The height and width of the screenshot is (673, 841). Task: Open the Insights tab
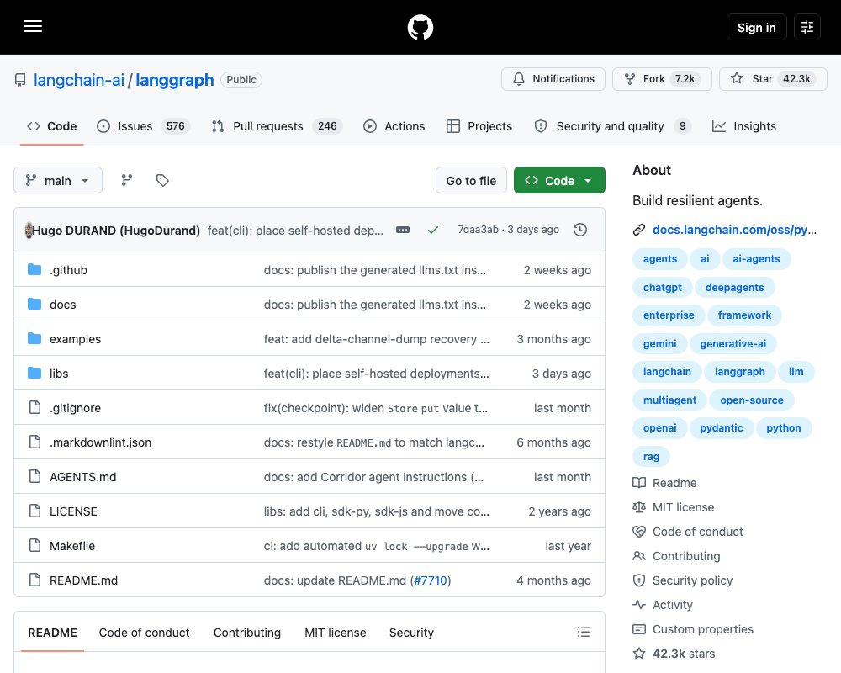point(744,126)
